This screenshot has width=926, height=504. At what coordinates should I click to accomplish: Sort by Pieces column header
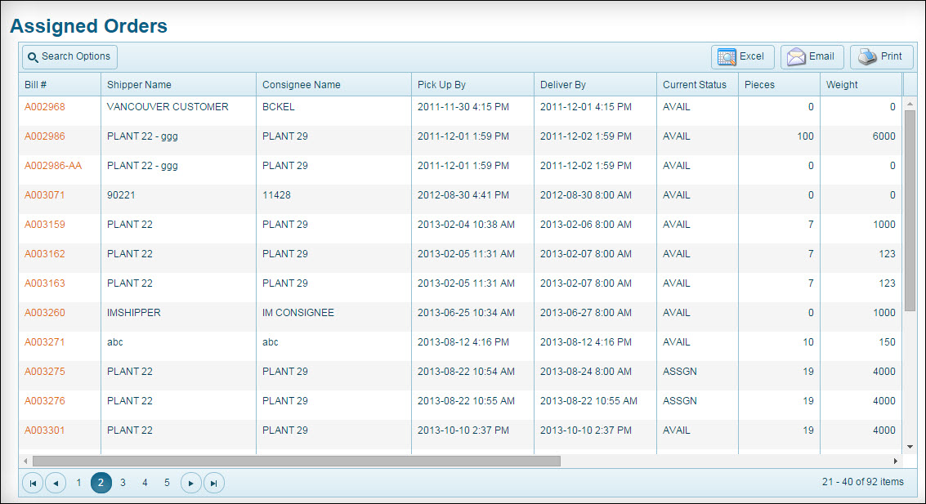click(x=779, y=84)
